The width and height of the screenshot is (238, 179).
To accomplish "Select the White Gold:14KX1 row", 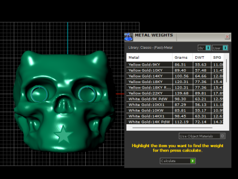I will (175, 116).
